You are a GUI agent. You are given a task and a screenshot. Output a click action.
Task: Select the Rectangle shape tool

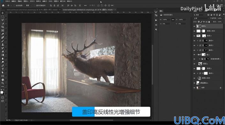point(3,76)
